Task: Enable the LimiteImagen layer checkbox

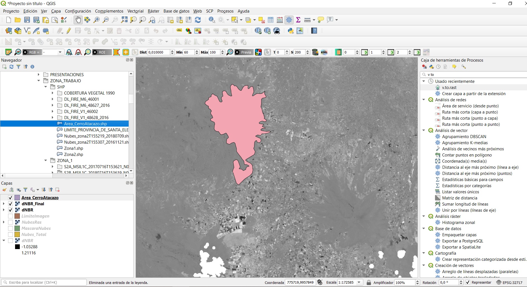Action: pos(10,216)
